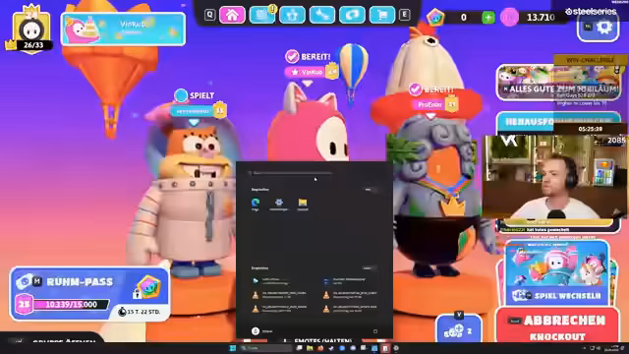Click the Windows Start button on taskbar
Viewport: 629px width, 354px height.
tap(232, 348)
